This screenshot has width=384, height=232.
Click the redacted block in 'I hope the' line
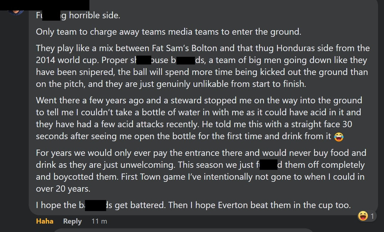(96, 205)
